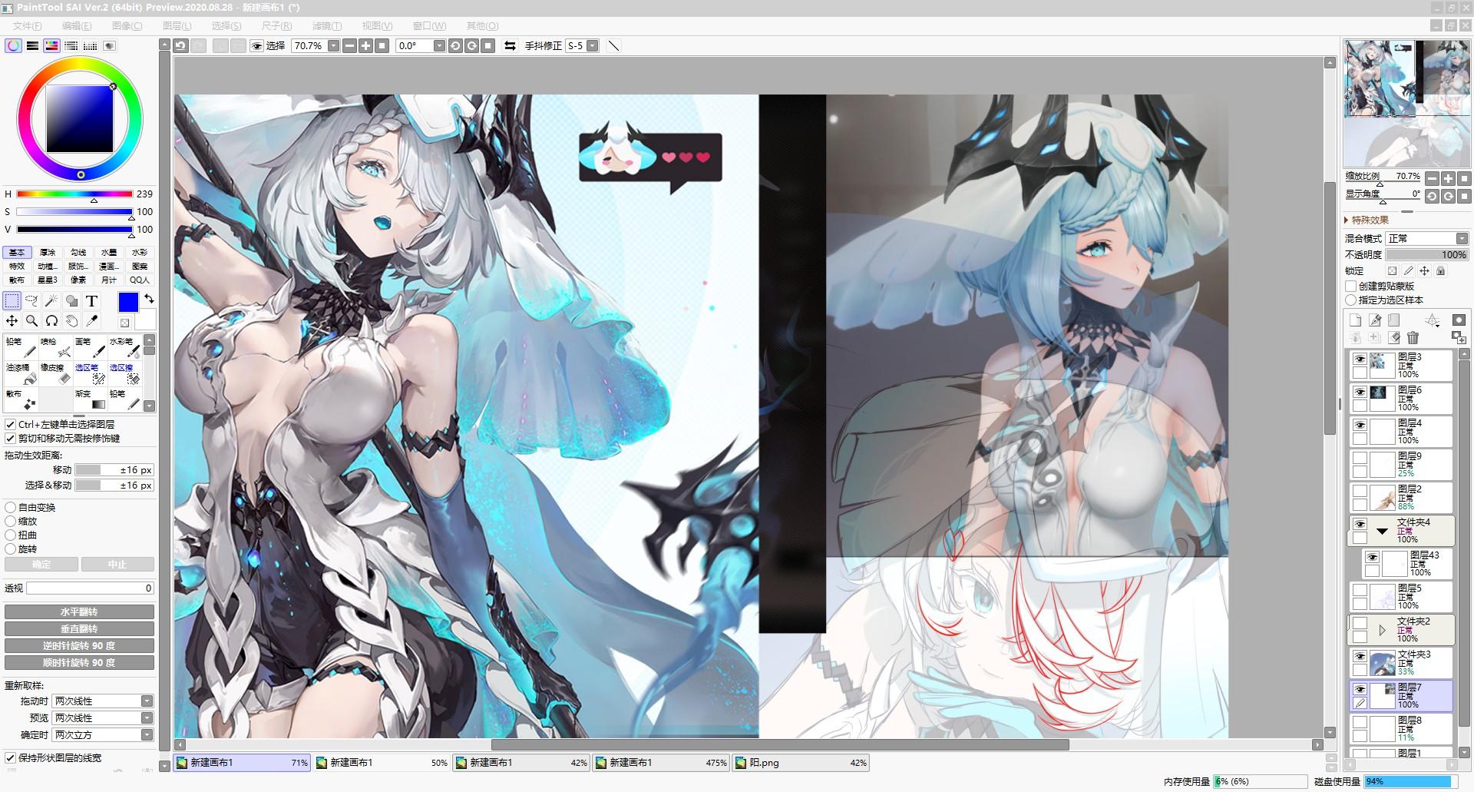The width and height of the screenshot is (1474, 792).
Task: Select the Lasso selection tool
Action: (31, 300)
